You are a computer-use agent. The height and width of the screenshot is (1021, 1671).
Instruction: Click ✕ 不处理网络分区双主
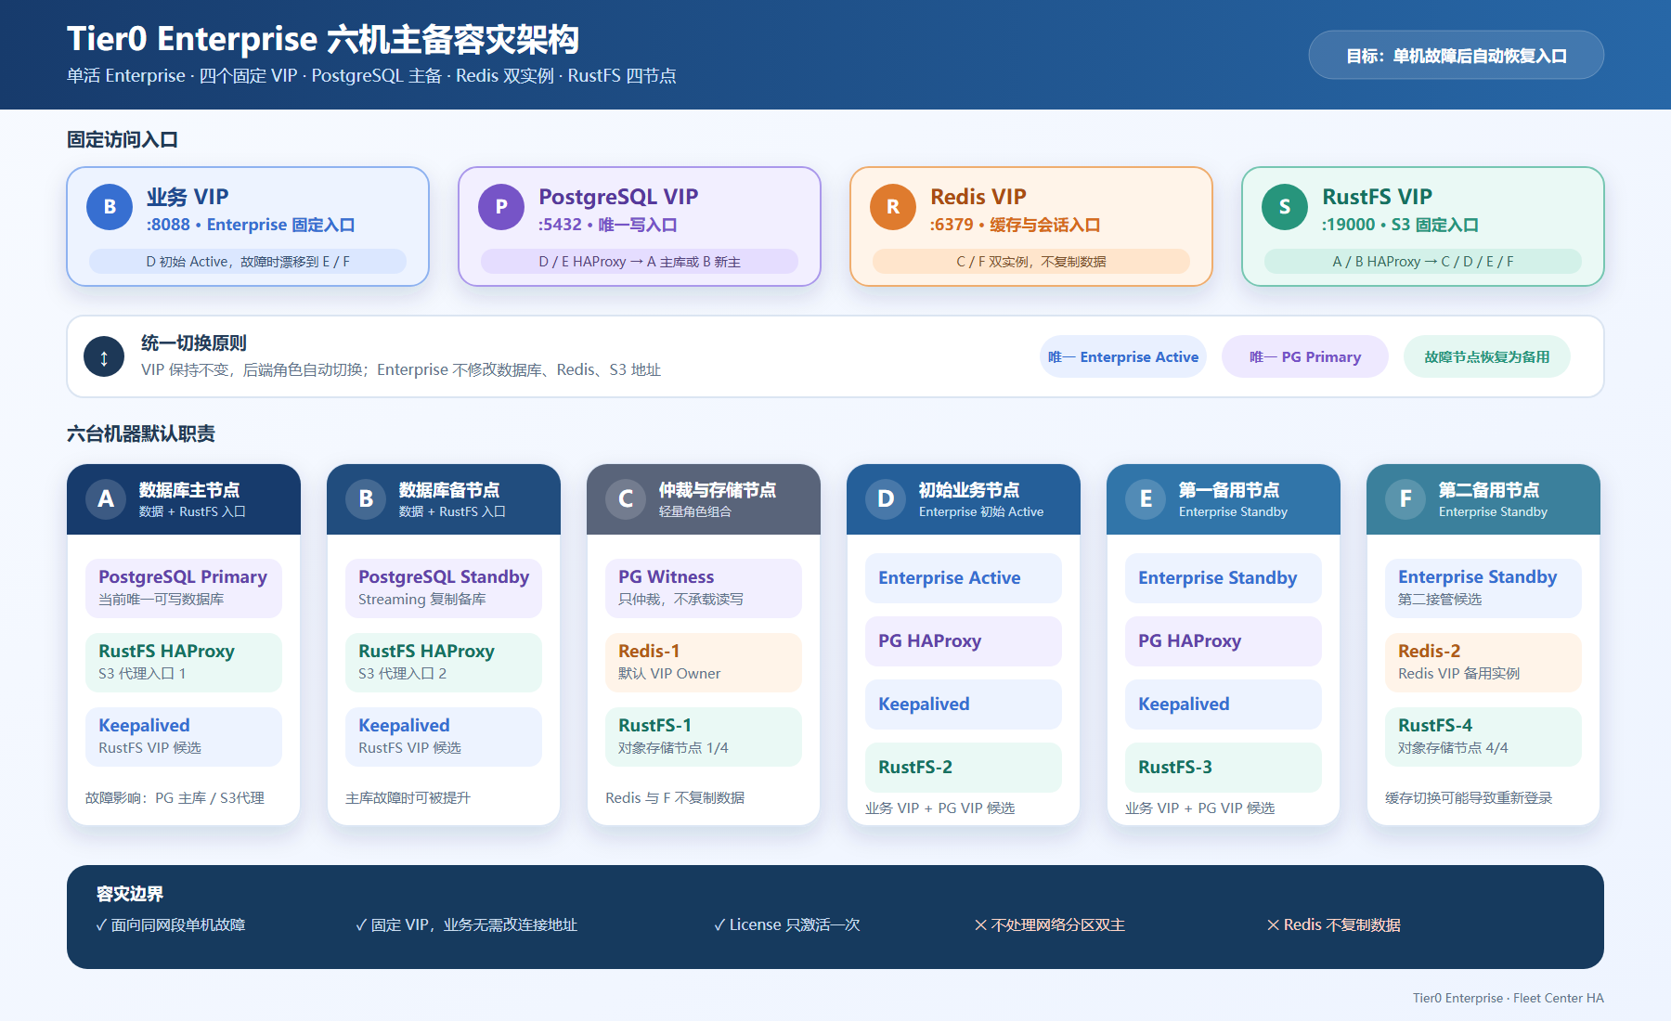point(1050,924)
